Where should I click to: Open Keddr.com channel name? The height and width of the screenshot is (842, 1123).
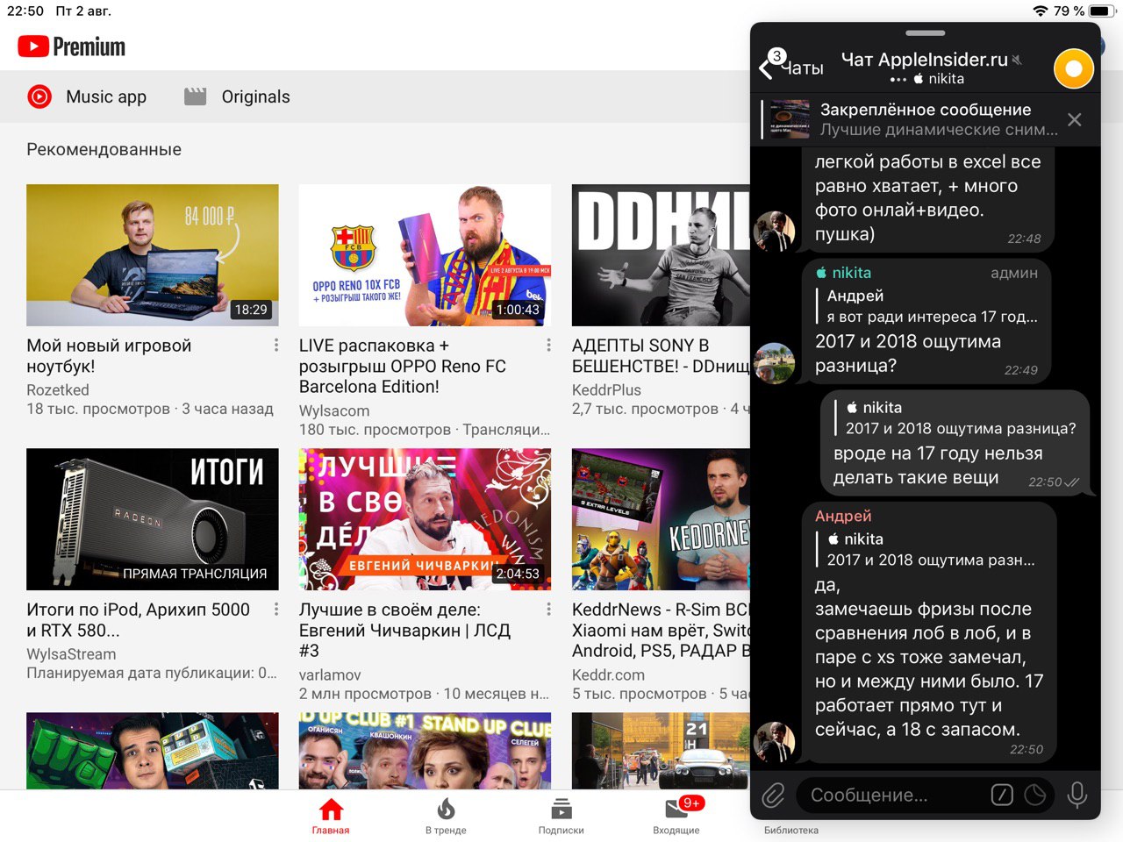[608, 675]
